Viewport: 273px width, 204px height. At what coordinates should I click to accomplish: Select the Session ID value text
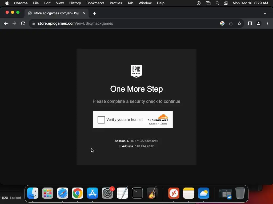click(144, 141)
